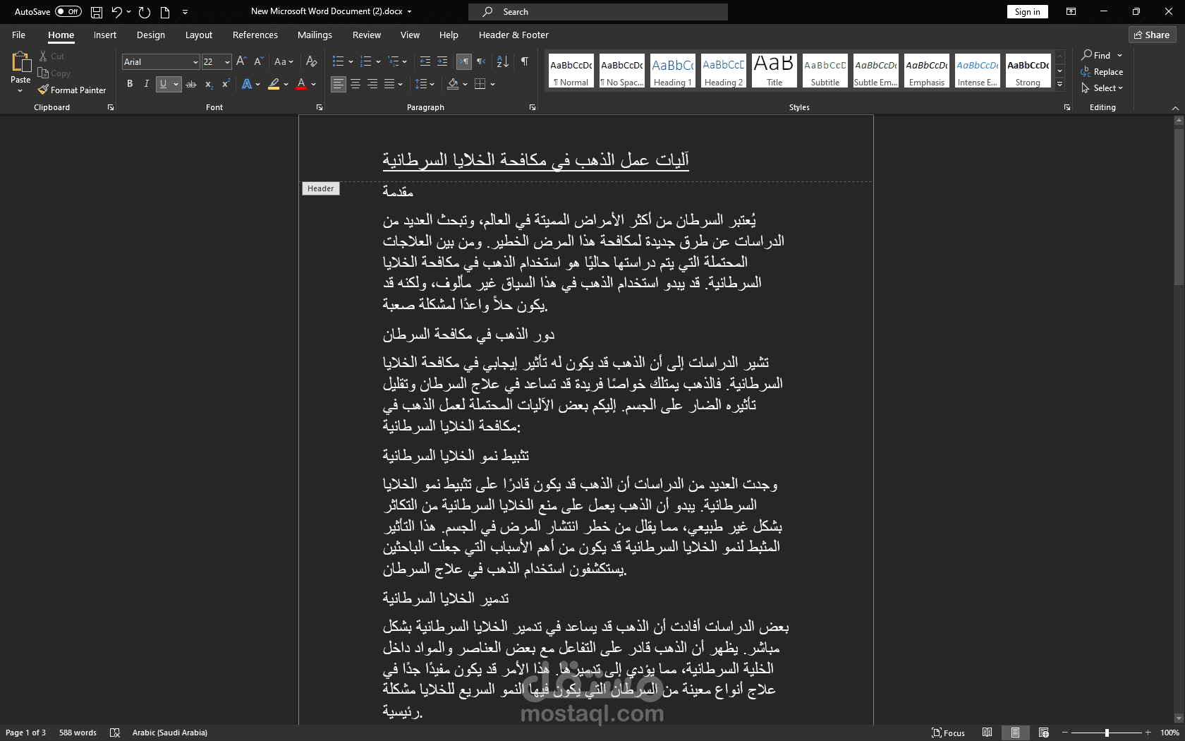Open Line spacing dropdown
This screenshot has width=1185, height=741.
coord(425,84)
